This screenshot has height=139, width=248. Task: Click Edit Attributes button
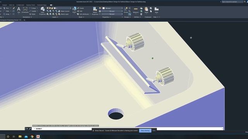pos(83,14)
